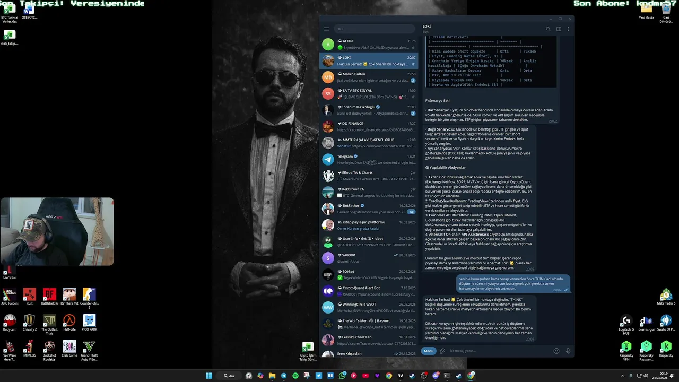Open Spotify from the taskbar
Screen dimensions: 679x382
pyautogui.click(x=295, y=376)
